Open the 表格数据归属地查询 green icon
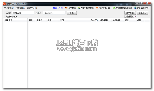 tap(114, 8)
